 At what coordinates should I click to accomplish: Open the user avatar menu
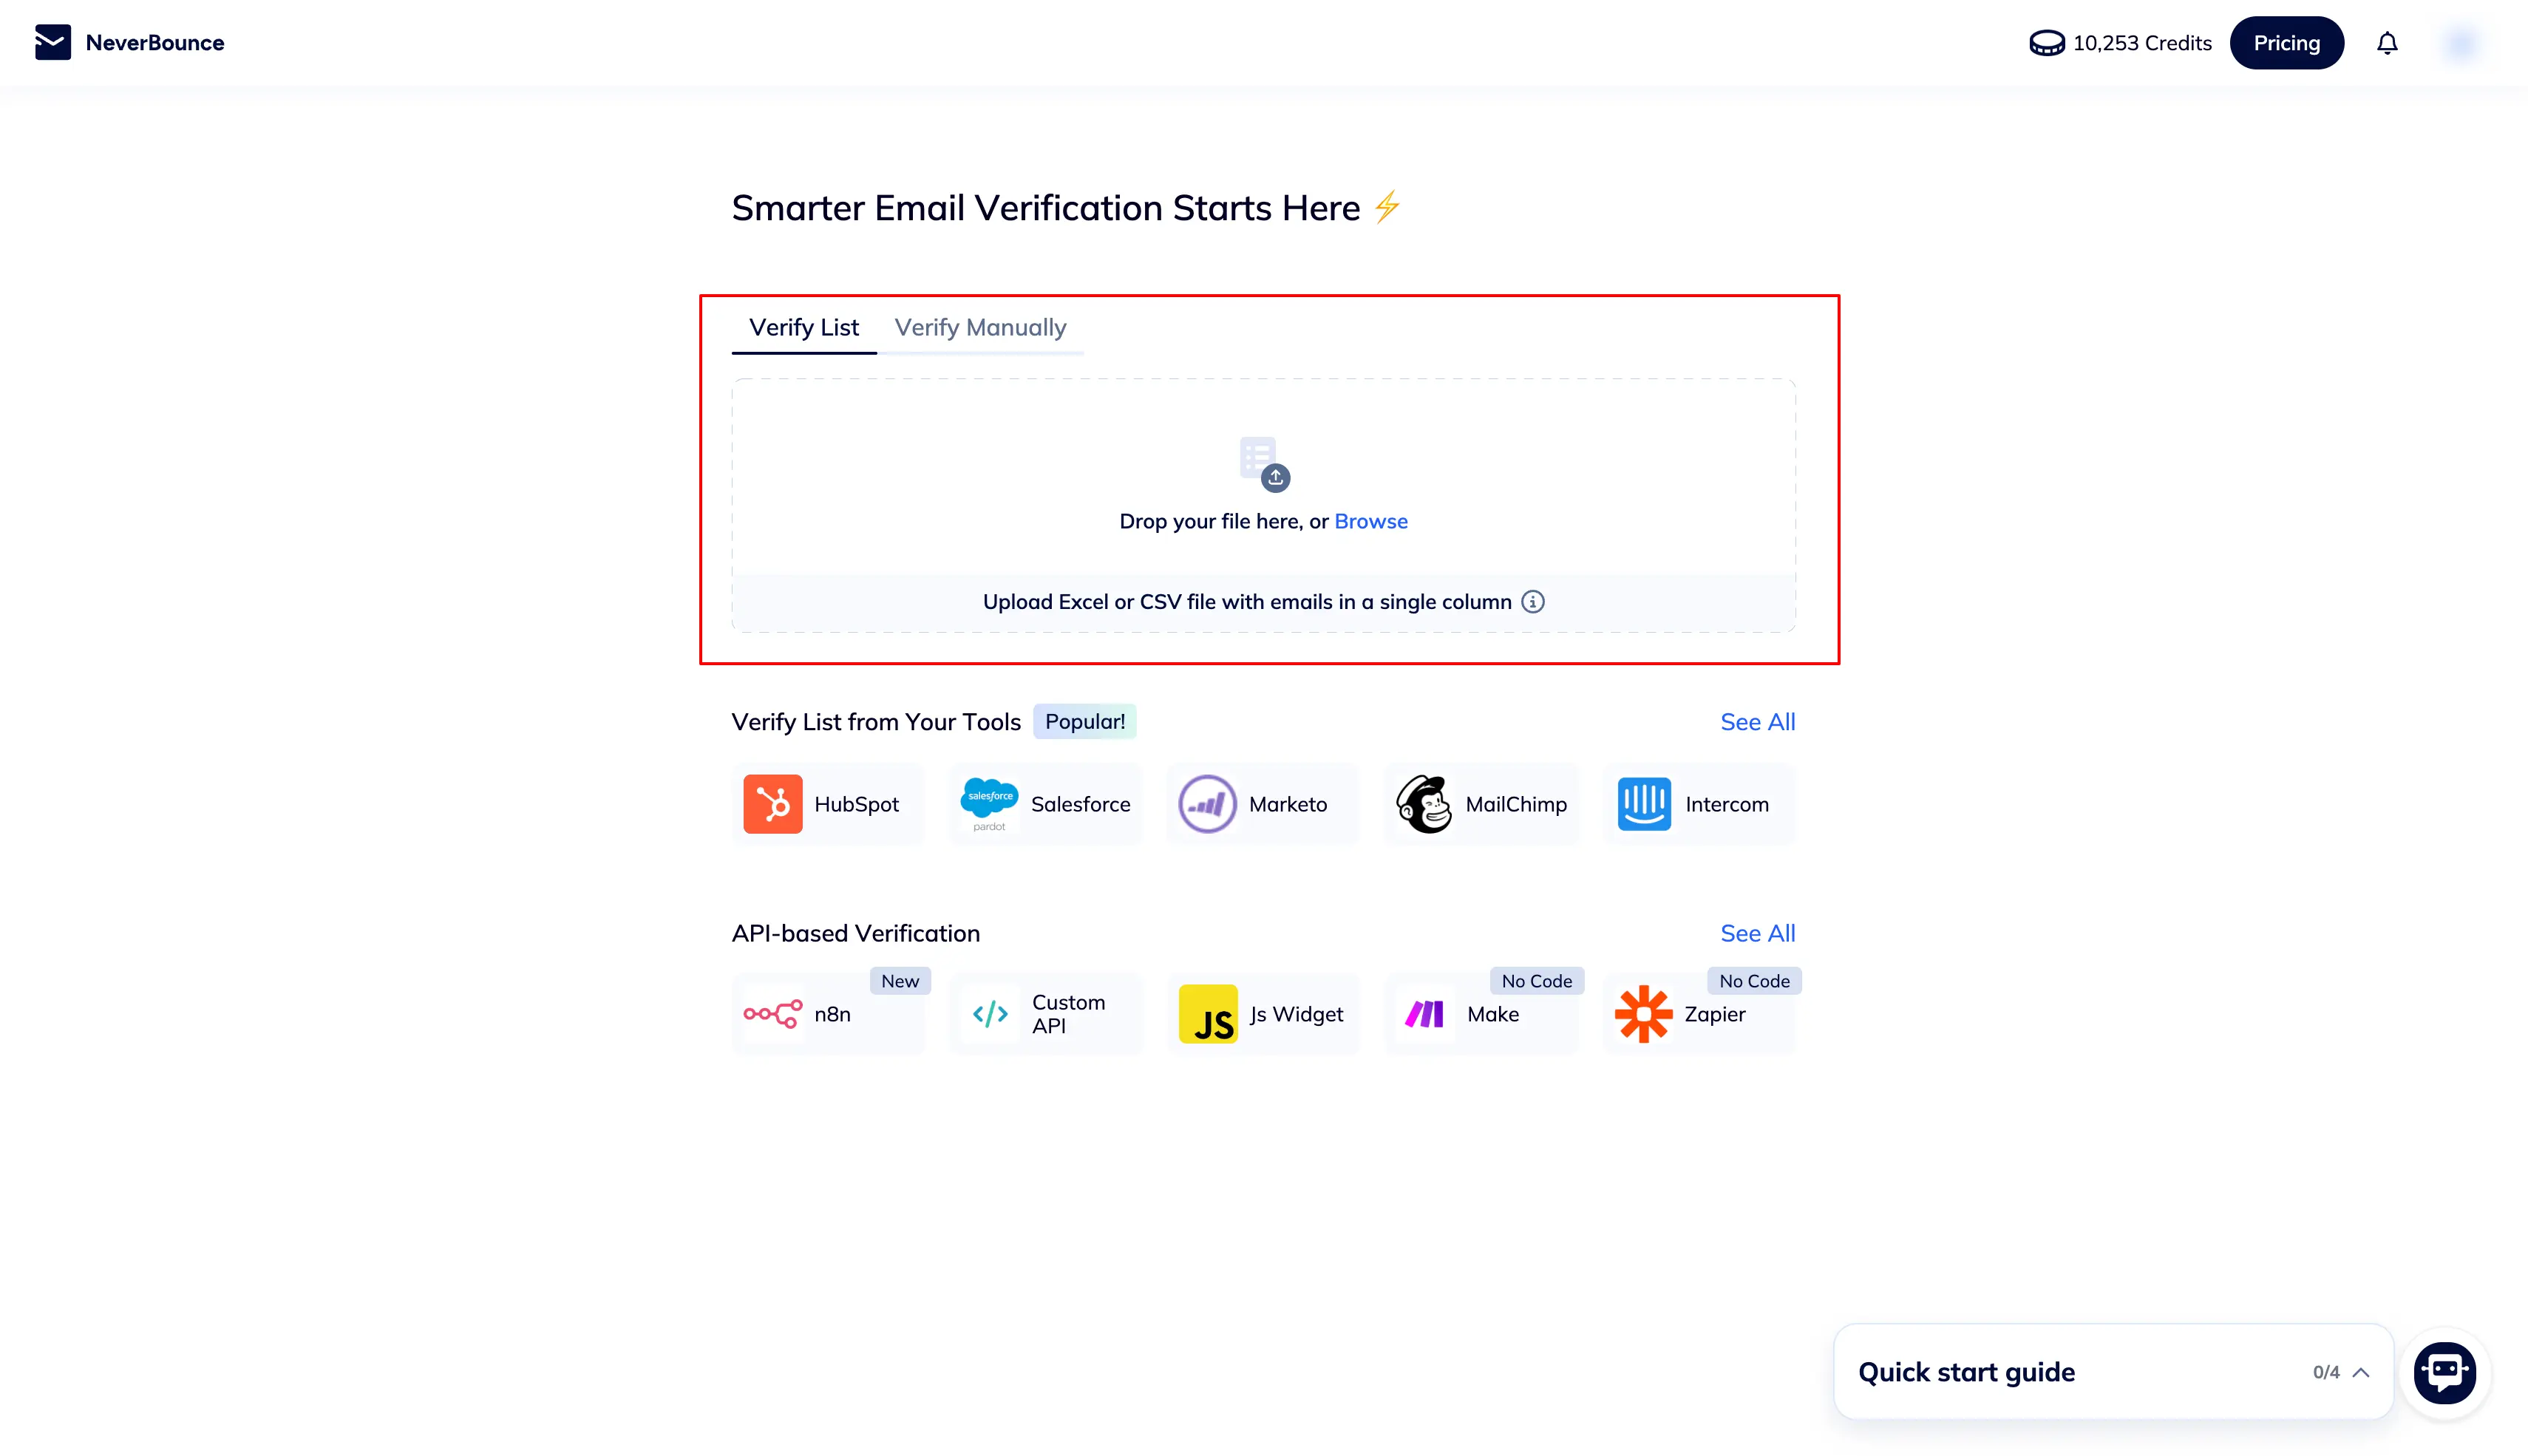click(2460, 43)
